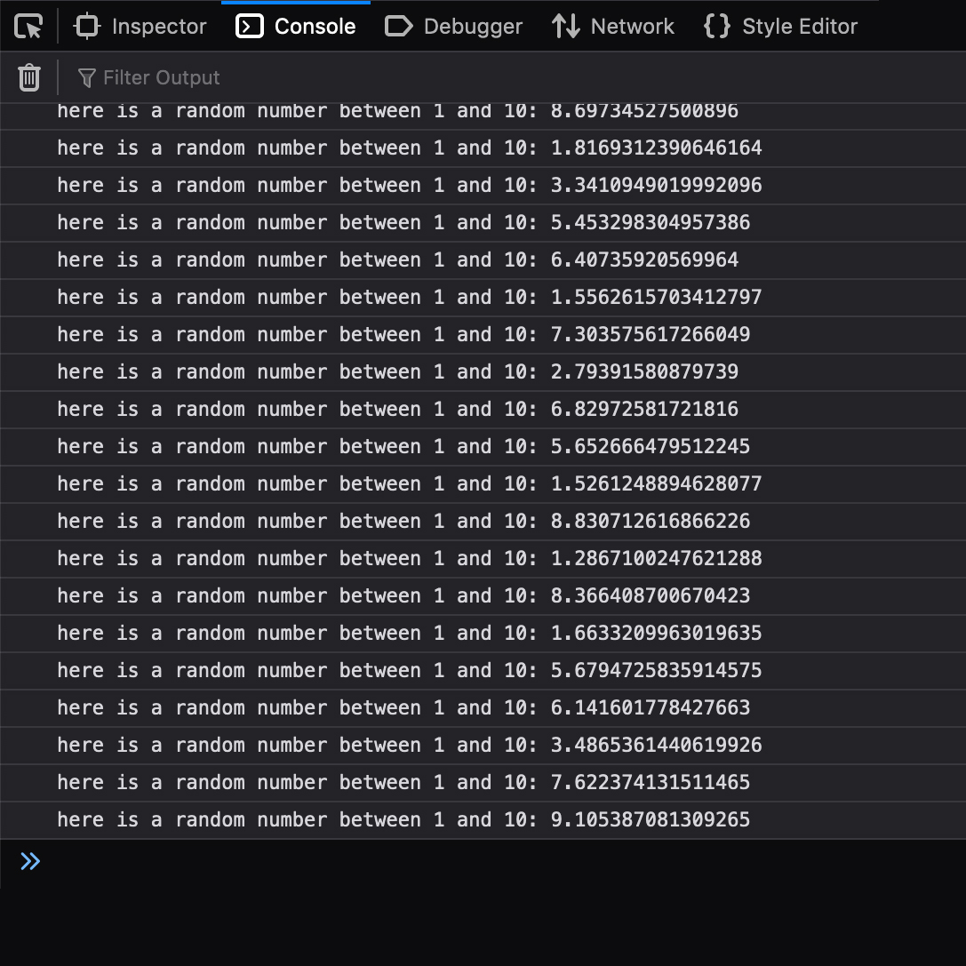
Task: Select the log message with 1.2867100247621288
Action: click(409, 558)
